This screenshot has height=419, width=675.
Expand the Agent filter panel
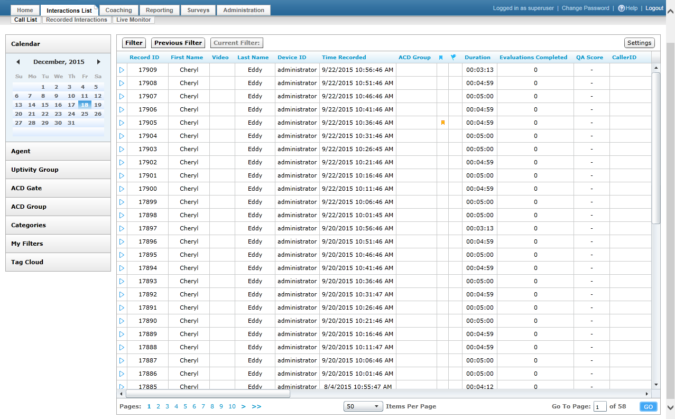tap(58, 151)
